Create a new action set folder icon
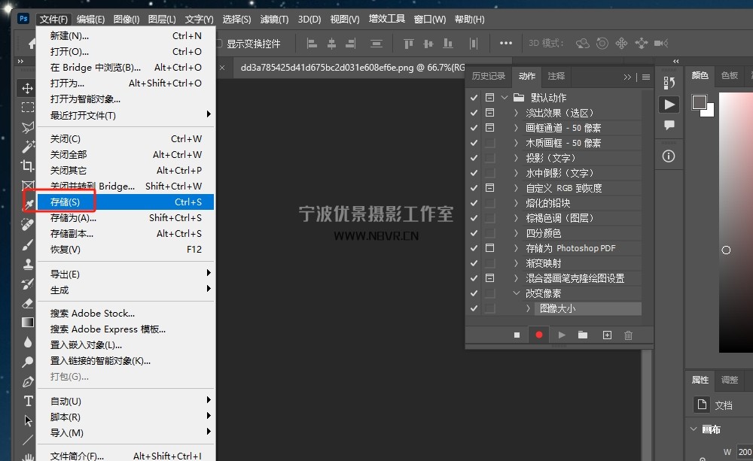This screenshot has height=461, width=753. click(583, 335)
